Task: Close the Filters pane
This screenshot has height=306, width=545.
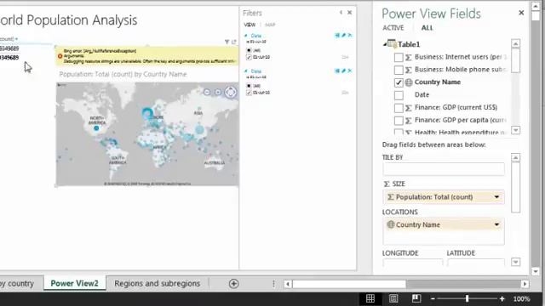Action: [350, 13]
